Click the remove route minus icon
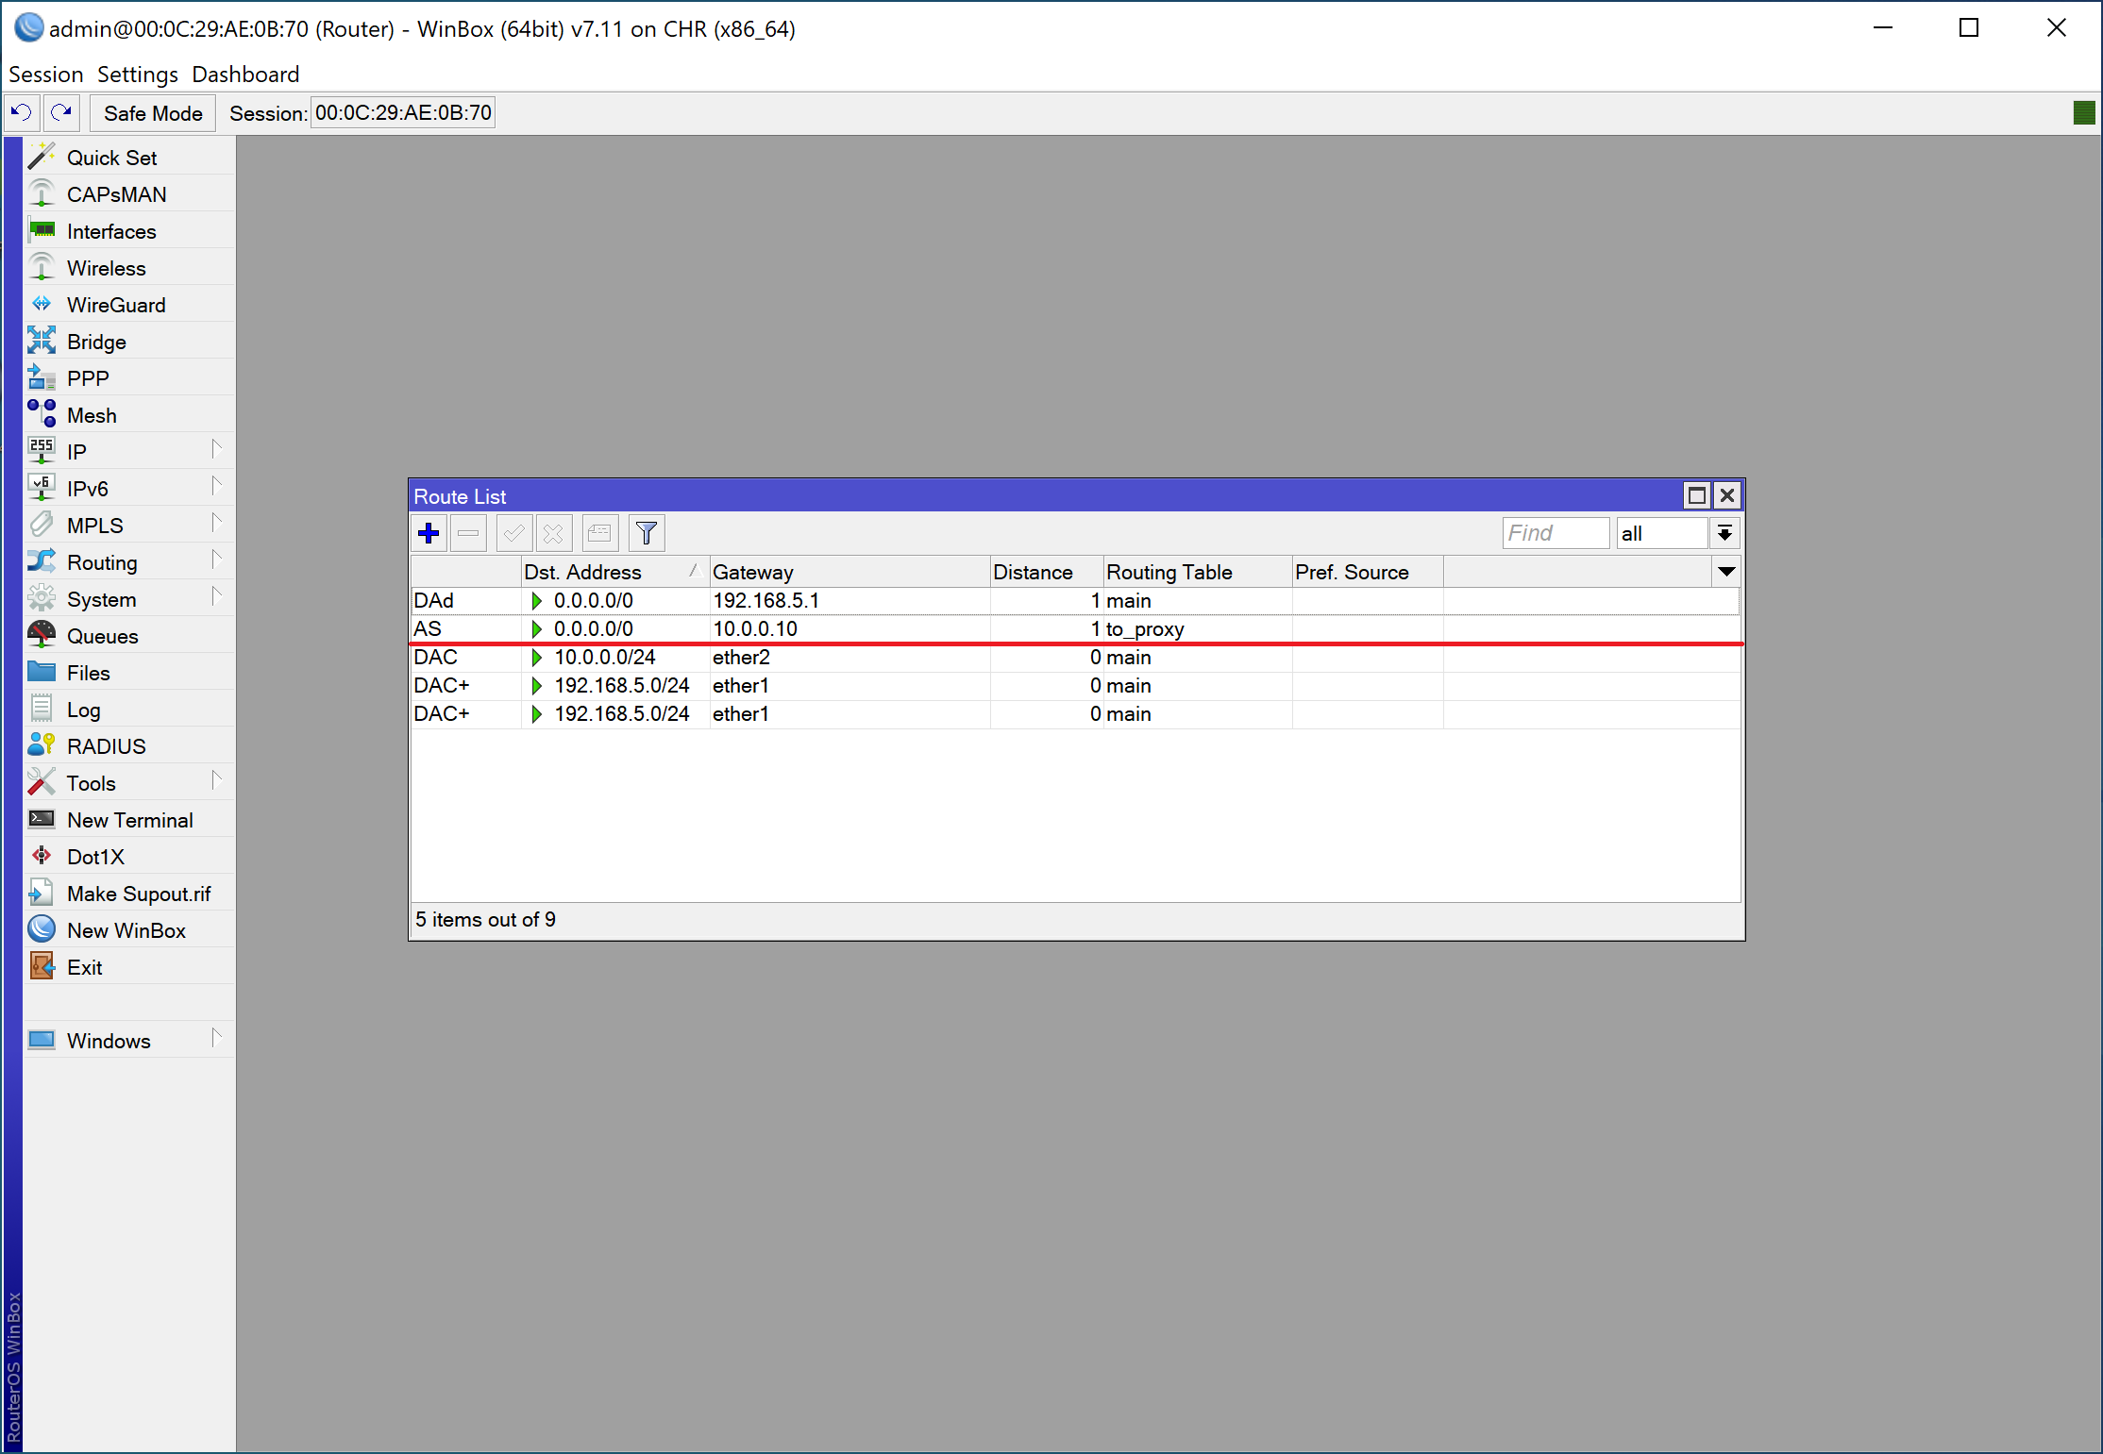Screen dimensions: 2103x1454 [470, 532]
